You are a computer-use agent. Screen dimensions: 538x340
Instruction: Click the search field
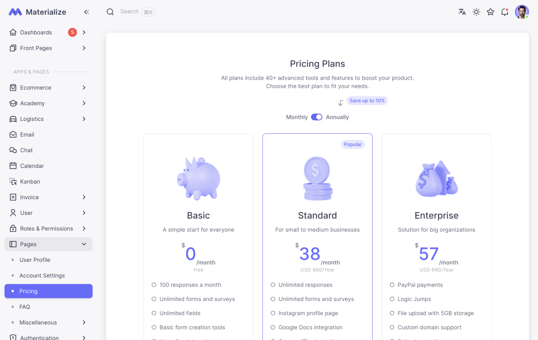tap(129, 12)
